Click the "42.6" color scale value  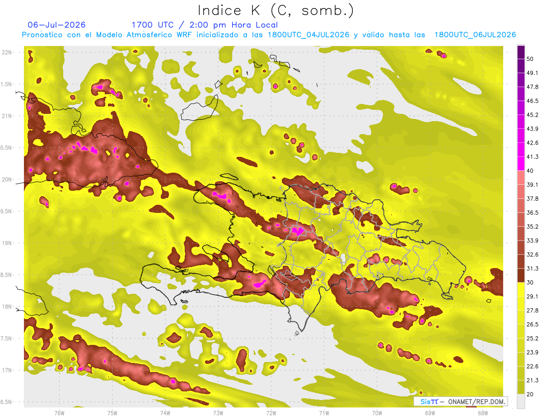tap(532, 143)
